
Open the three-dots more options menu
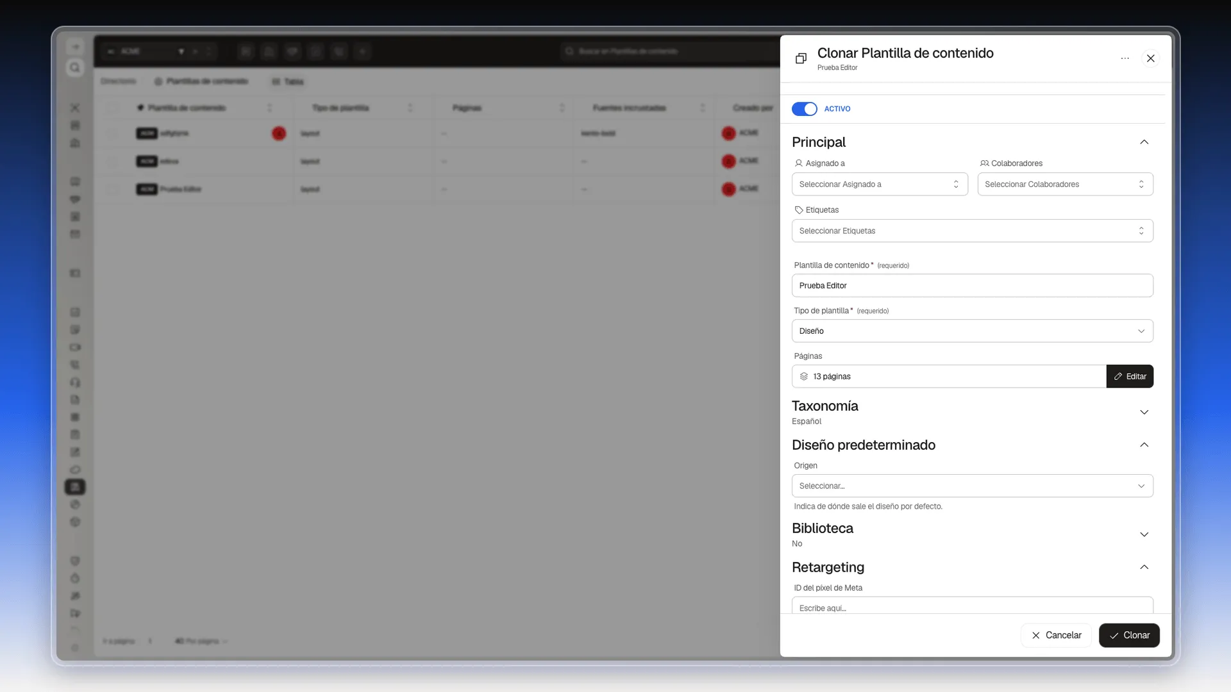[x=1125, y=58]
